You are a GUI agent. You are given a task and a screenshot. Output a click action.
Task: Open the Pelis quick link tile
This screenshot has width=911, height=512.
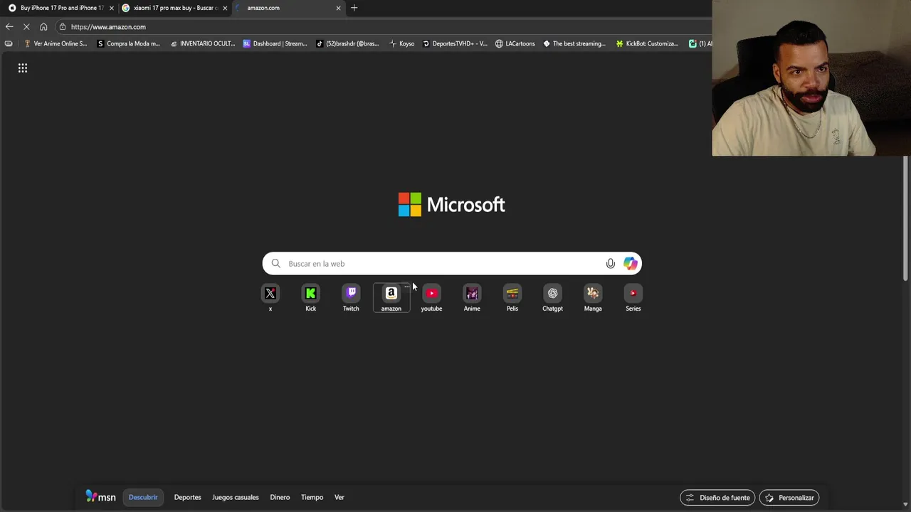coord(512,298)
